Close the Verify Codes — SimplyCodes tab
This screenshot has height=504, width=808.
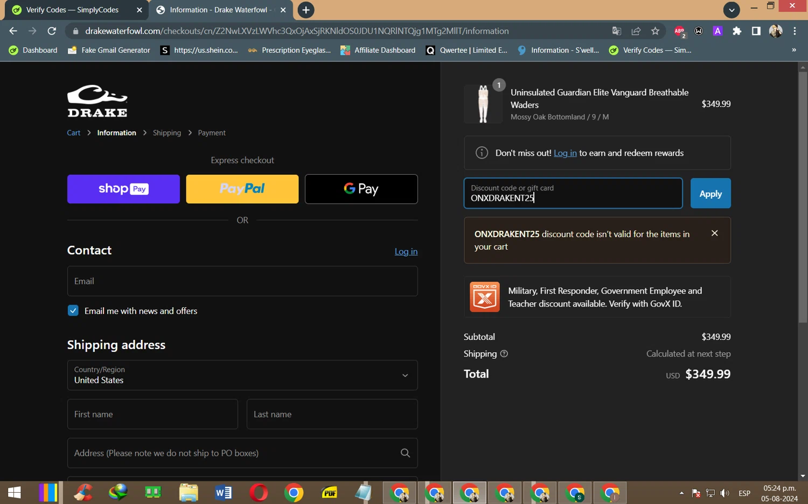point(140,10)
